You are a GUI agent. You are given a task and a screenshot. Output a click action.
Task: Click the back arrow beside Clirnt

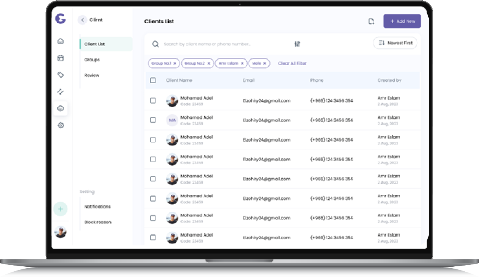(x=82, y=20)
